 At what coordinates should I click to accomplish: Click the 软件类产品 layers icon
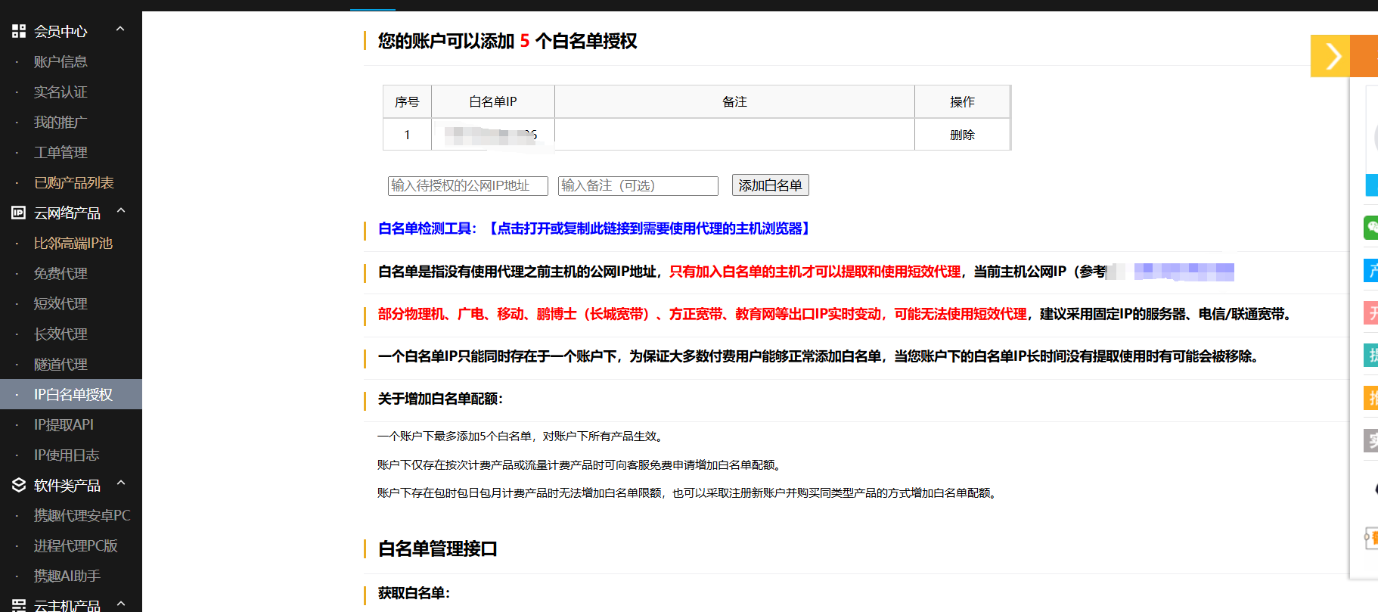19,485
